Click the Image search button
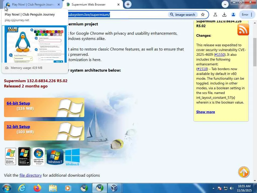The image size is (257, 193). click(183, 15)
